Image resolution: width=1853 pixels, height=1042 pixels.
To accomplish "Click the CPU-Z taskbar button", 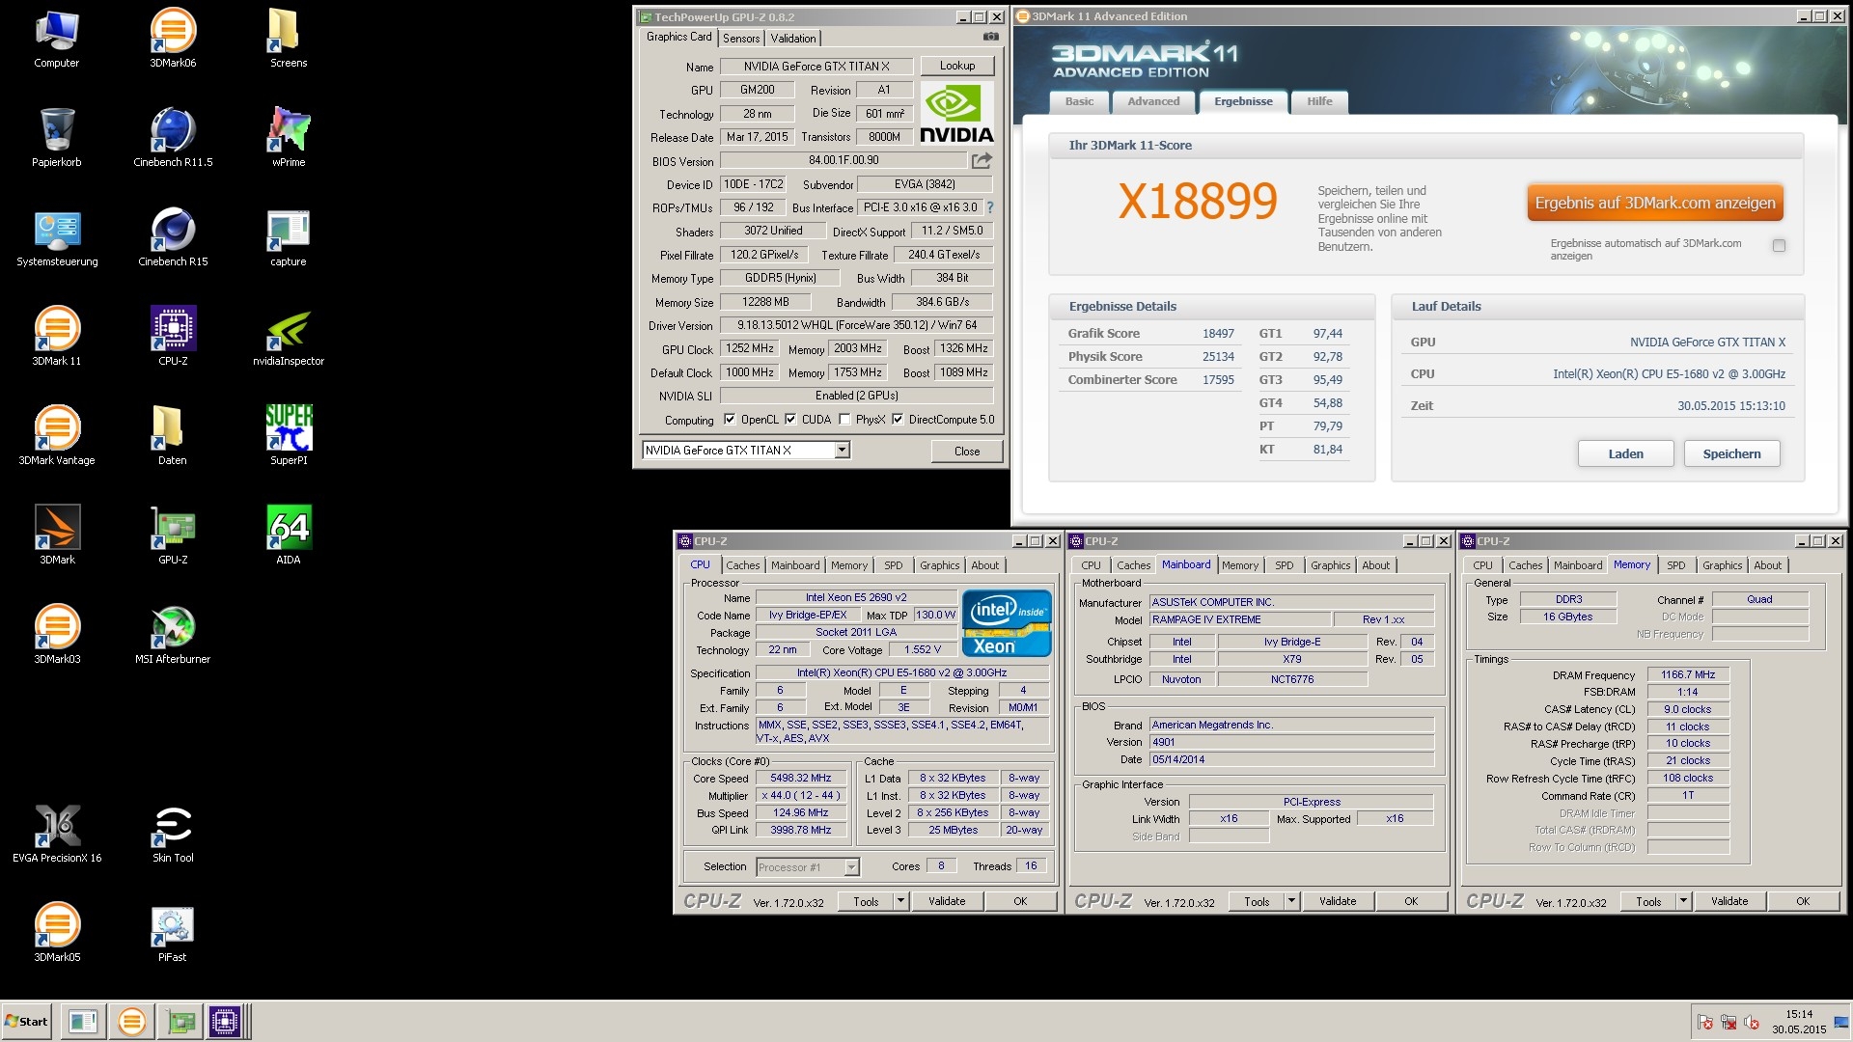I will tap(225, 1021).
